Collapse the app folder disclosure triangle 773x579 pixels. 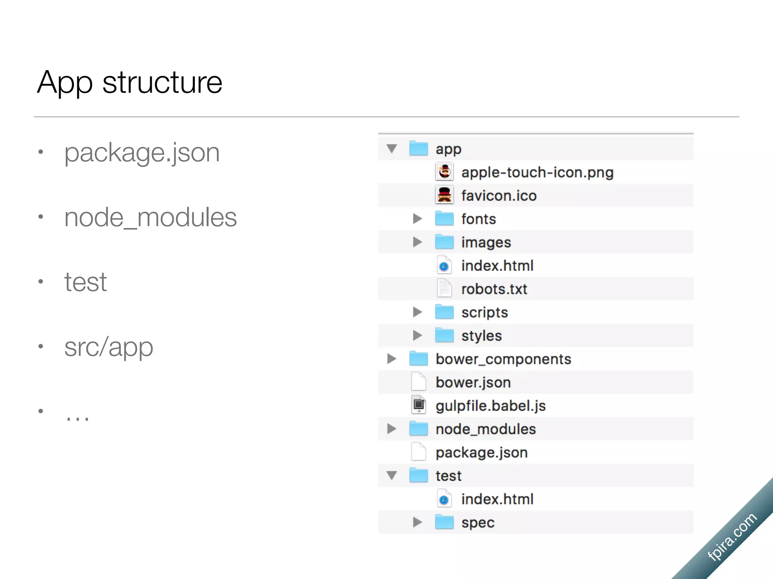point(392,149)
